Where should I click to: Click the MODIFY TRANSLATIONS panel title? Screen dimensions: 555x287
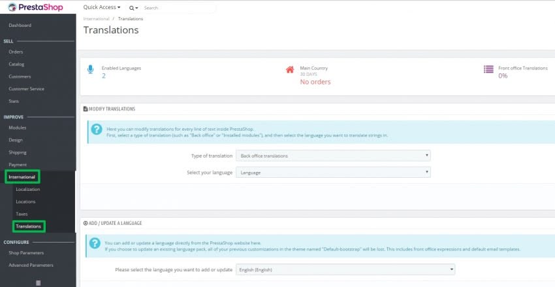pyautogui.click(x=112, y=109)
